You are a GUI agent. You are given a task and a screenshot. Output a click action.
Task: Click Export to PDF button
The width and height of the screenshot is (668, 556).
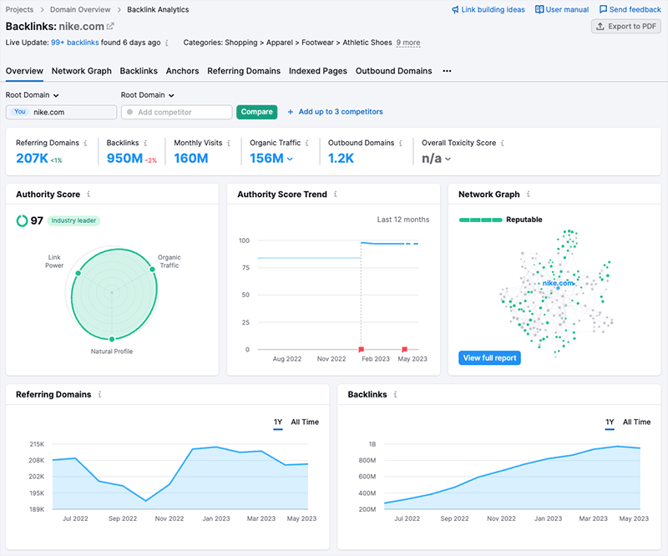click(625, 27)
